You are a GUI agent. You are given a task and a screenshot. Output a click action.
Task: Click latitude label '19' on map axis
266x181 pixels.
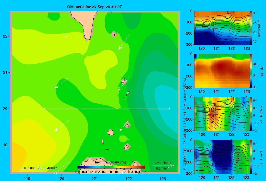coord(5,145)
